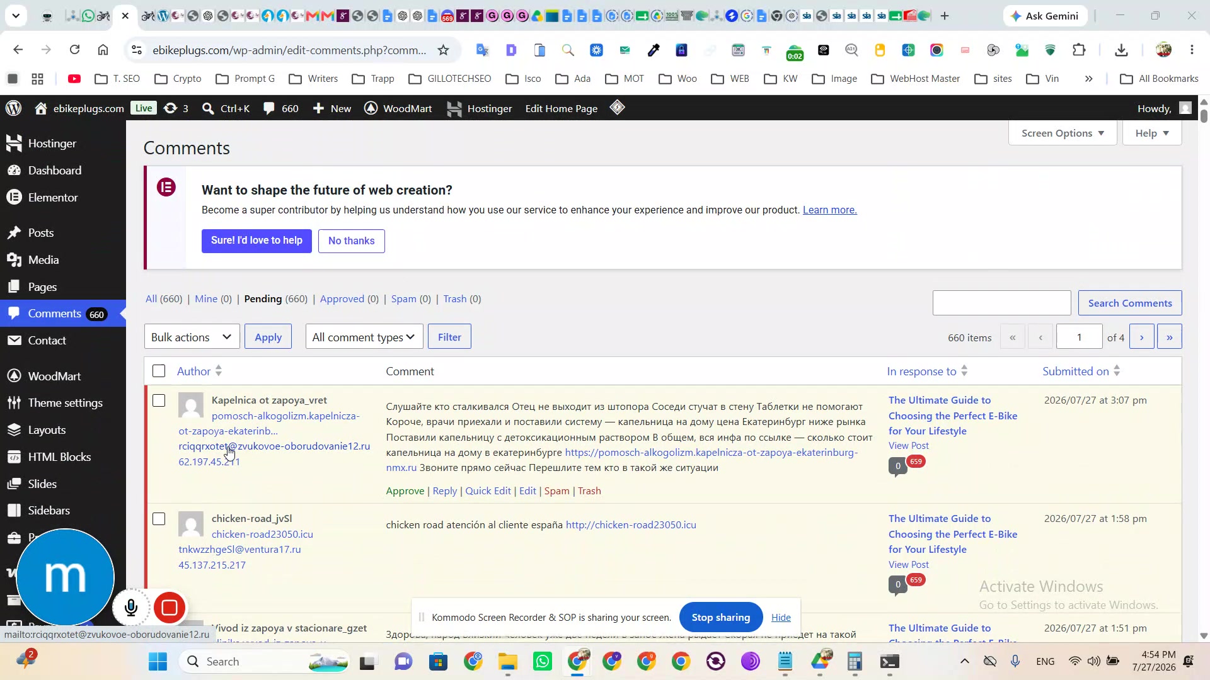The image size is (1210, 680).
Task: Open View Post for the chicken-road comment
Action: 908,565
